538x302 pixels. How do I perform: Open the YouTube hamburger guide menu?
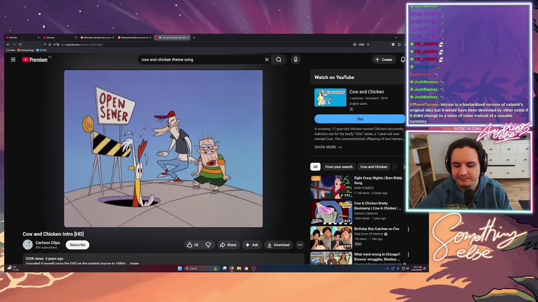(x=13, y=60)
